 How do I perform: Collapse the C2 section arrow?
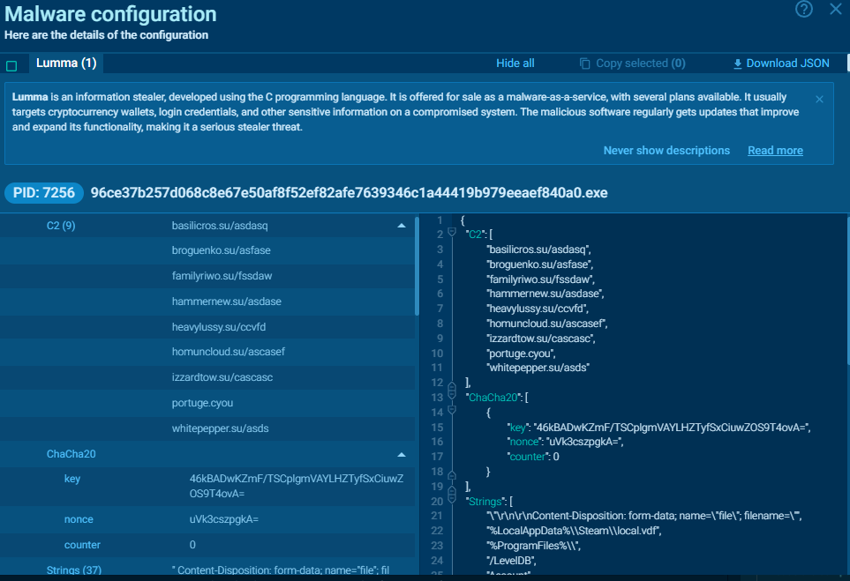401,226
